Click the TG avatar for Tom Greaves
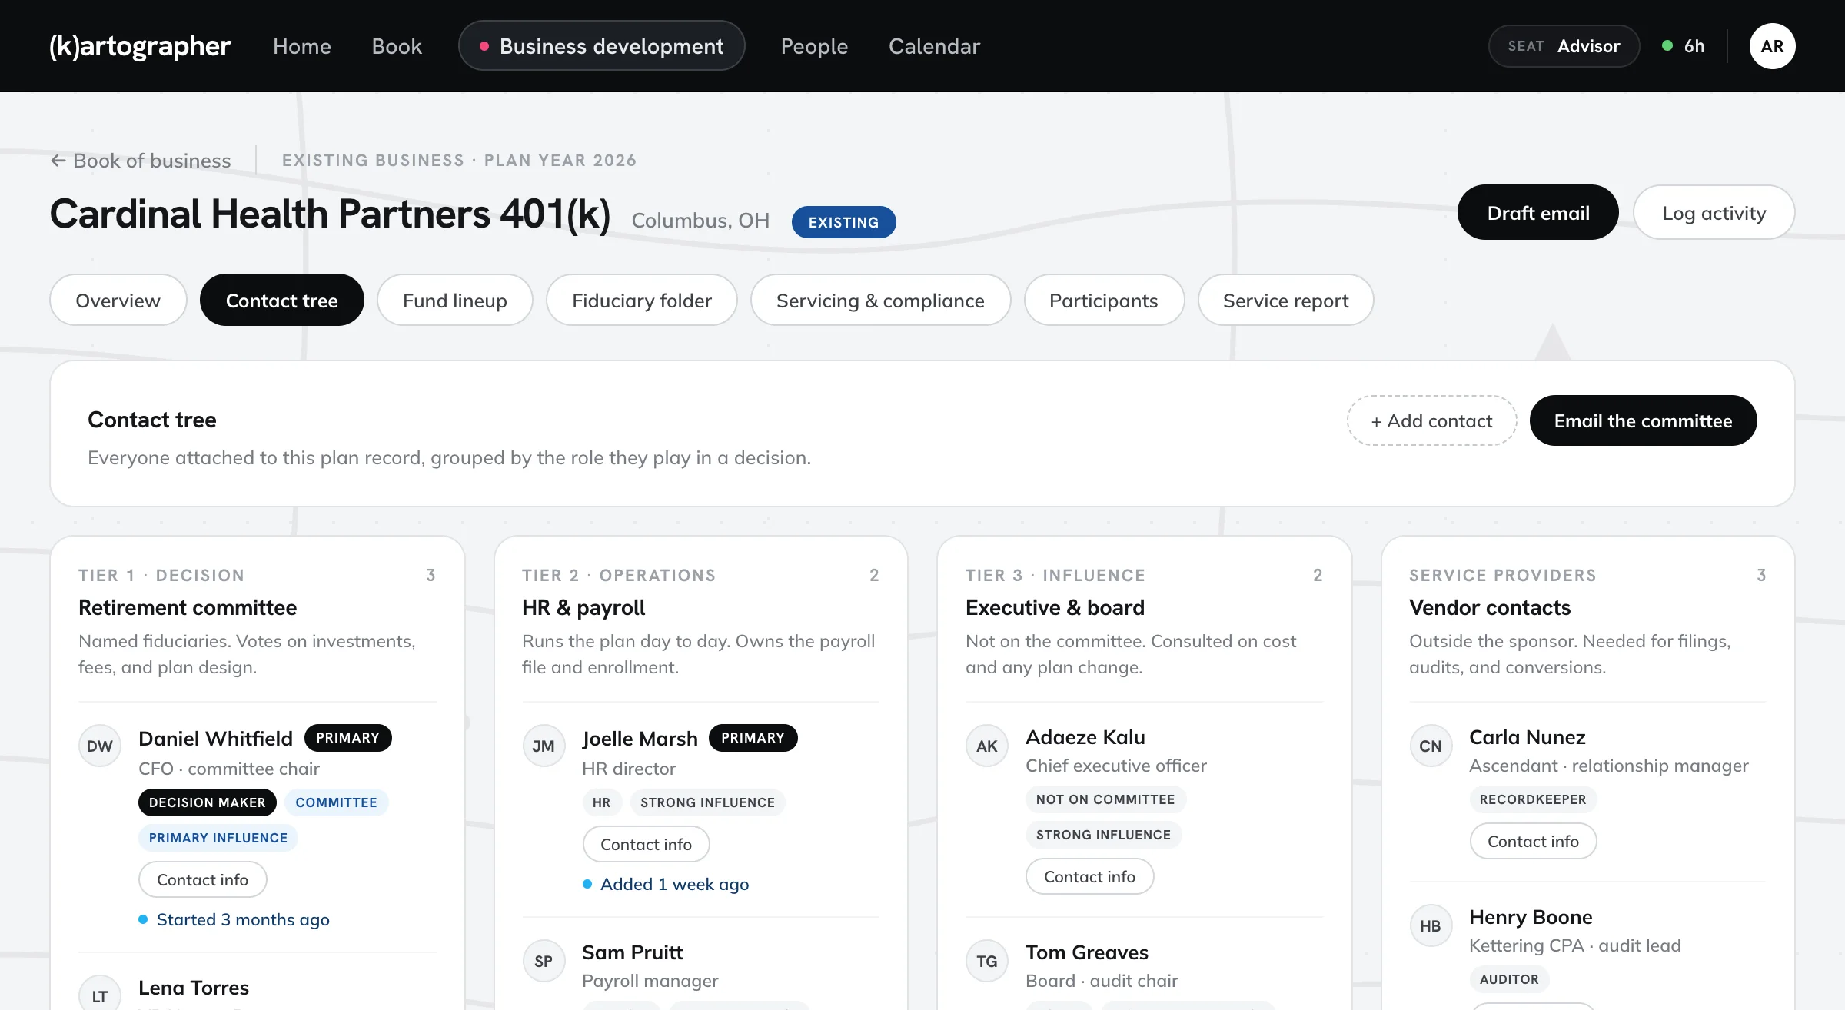 tap(987, 961)
